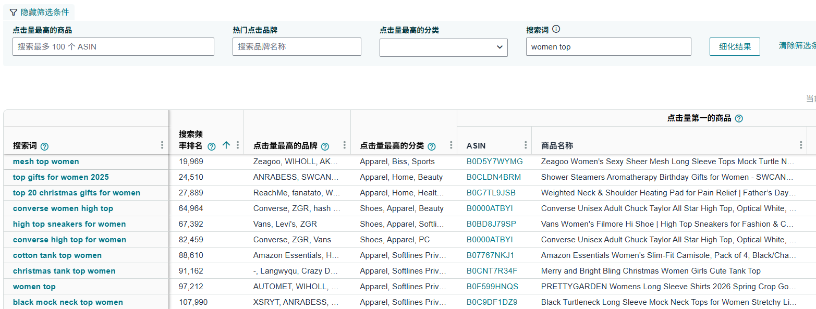Click the ascending sort arrow in 搜索频率排名 column
Screen dimensions: 816x309
226,145
